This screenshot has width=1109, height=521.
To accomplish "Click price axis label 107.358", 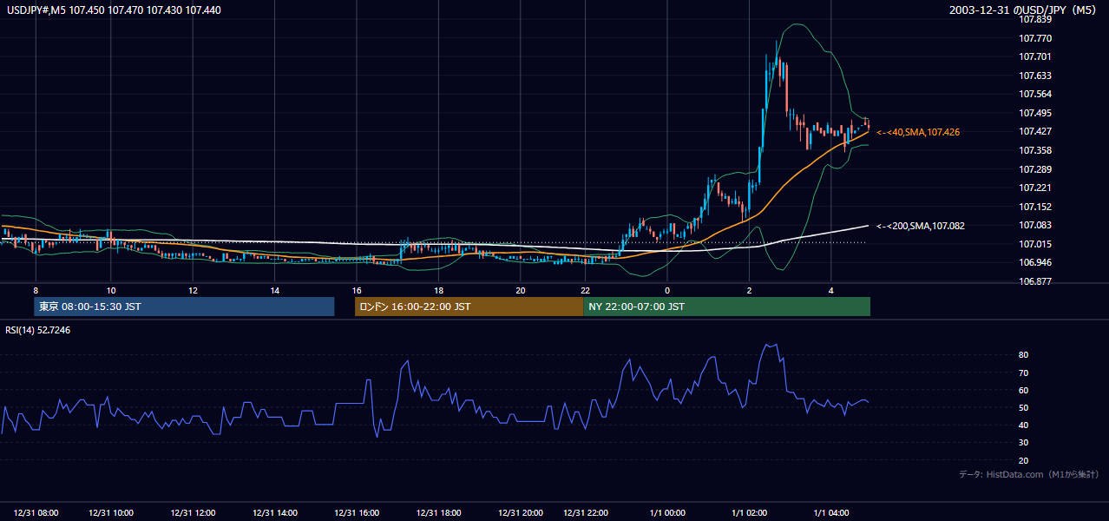I will tap(1034, 150).
